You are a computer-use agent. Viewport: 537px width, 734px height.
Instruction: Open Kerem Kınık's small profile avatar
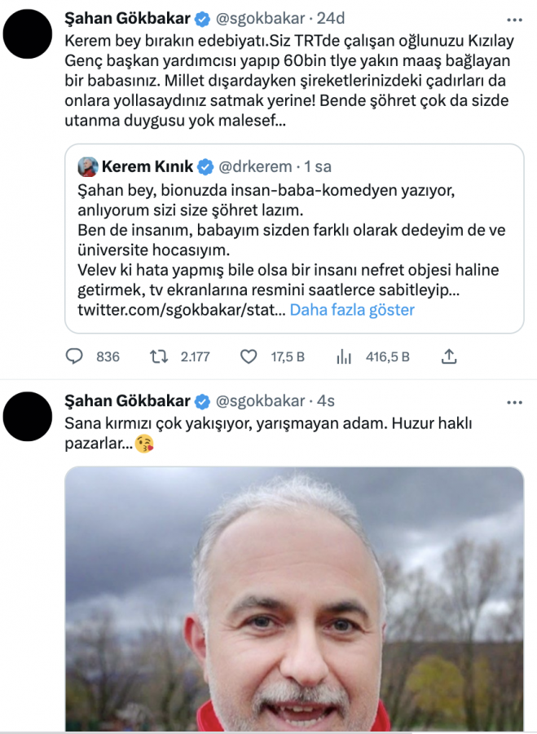[x=88, y=166]
